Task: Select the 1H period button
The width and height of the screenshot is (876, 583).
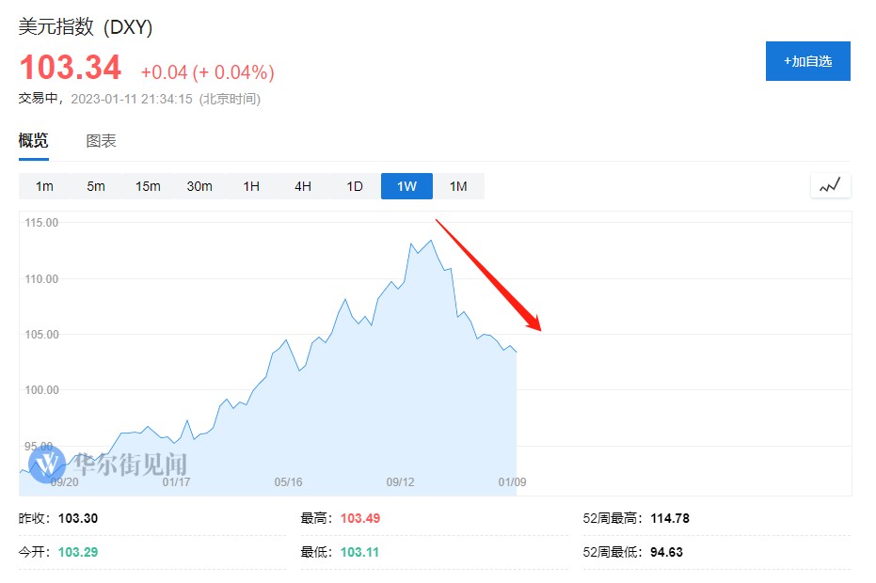Action: click(x=251, y=186)
